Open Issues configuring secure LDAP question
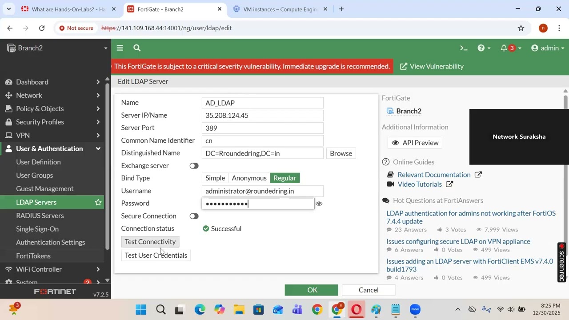569x320 pixels. (458, 241)
